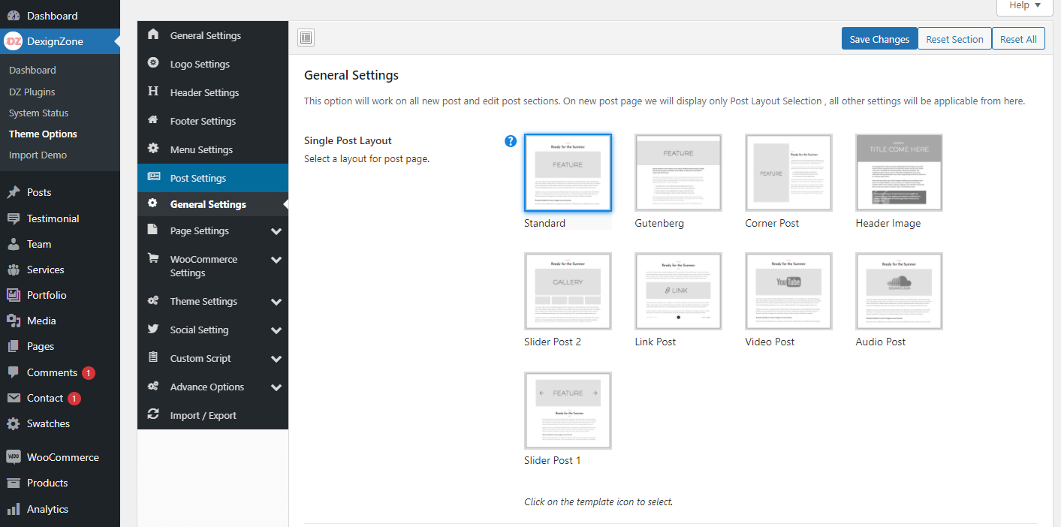Open Import Demo in DexignZone submenu
Screen dimensions: 1061x527
click(38, 155)
